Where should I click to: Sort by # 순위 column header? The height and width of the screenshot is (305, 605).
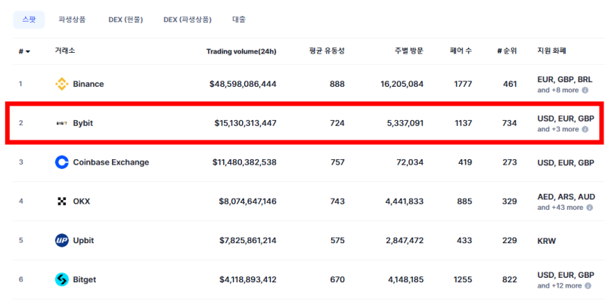click(507, 51)
